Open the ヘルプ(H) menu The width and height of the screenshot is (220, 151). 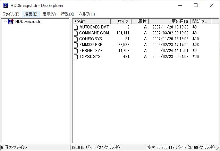(x=87, y=14)
